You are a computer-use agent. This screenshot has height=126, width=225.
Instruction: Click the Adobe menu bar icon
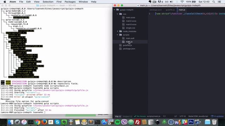[x=160, y=2]
